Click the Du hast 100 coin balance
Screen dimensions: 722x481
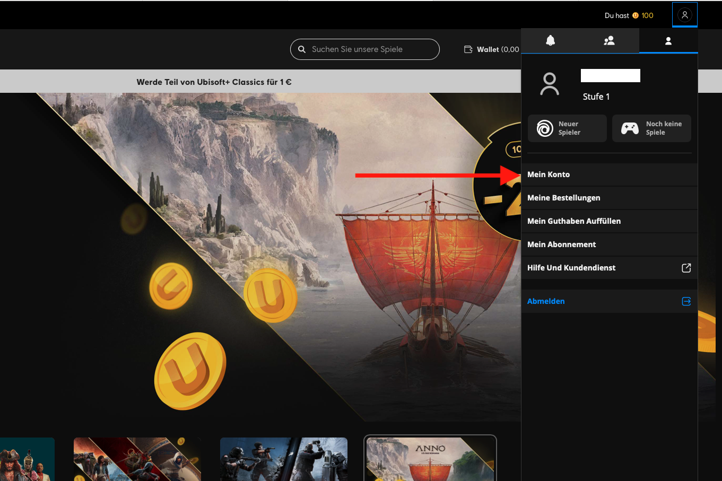[x=629, y=15]
